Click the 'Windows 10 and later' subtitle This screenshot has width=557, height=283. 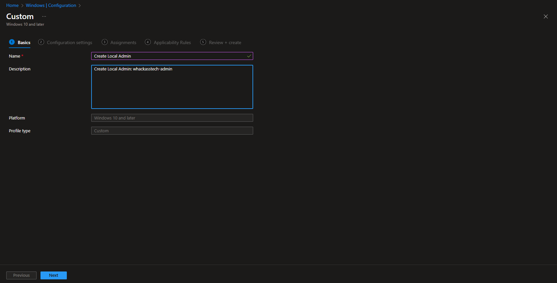pyautogui.click(x=25, y=24)
